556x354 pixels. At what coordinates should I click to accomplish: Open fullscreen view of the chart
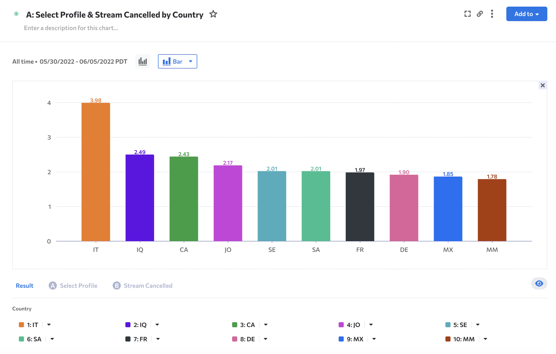coord(467,14)
